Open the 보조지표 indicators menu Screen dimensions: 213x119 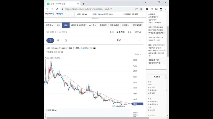120,32
